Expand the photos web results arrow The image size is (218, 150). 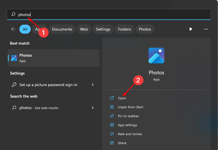pyautogui.click(x=93, y=108)
